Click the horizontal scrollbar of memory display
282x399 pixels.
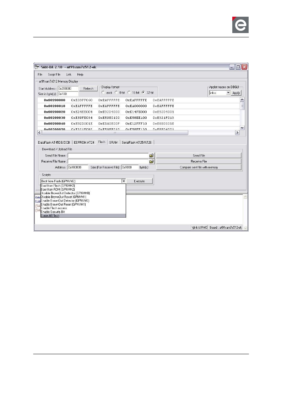[115, 133]
